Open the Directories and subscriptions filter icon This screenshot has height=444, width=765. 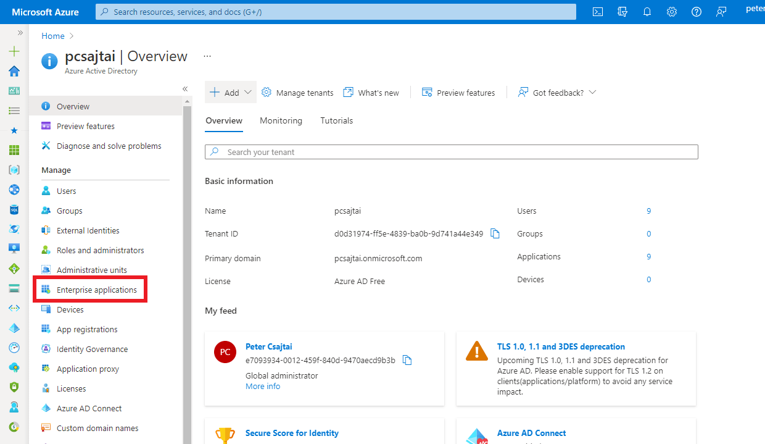point(622,11)
